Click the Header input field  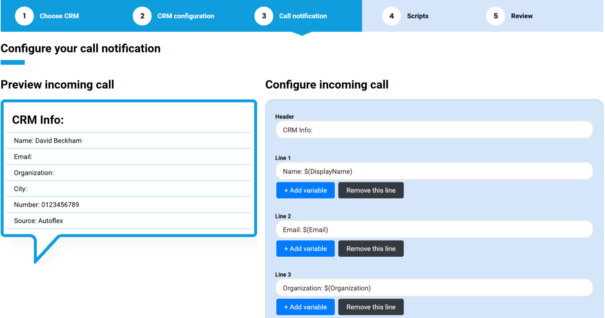click(x=434, y=130)
